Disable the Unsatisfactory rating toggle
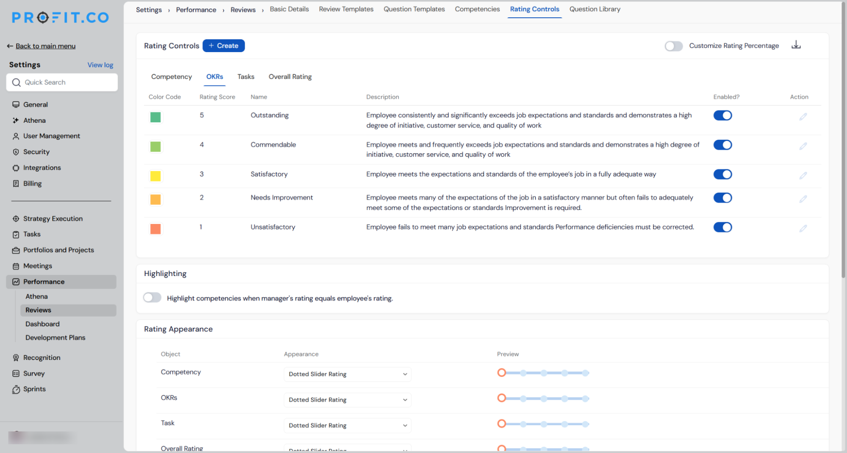Viewport: 847px width, 453px height. click(x=722, y=227)
